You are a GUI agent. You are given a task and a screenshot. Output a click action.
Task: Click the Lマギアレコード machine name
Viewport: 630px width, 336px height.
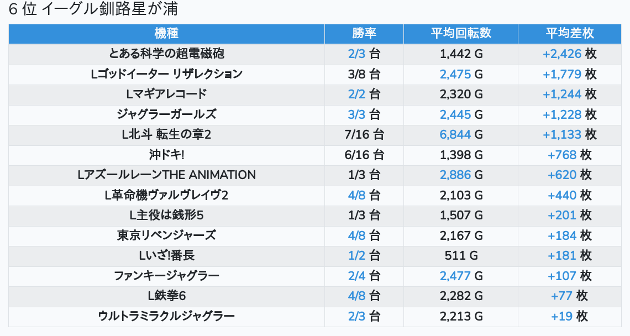click(x=166, y=94)
